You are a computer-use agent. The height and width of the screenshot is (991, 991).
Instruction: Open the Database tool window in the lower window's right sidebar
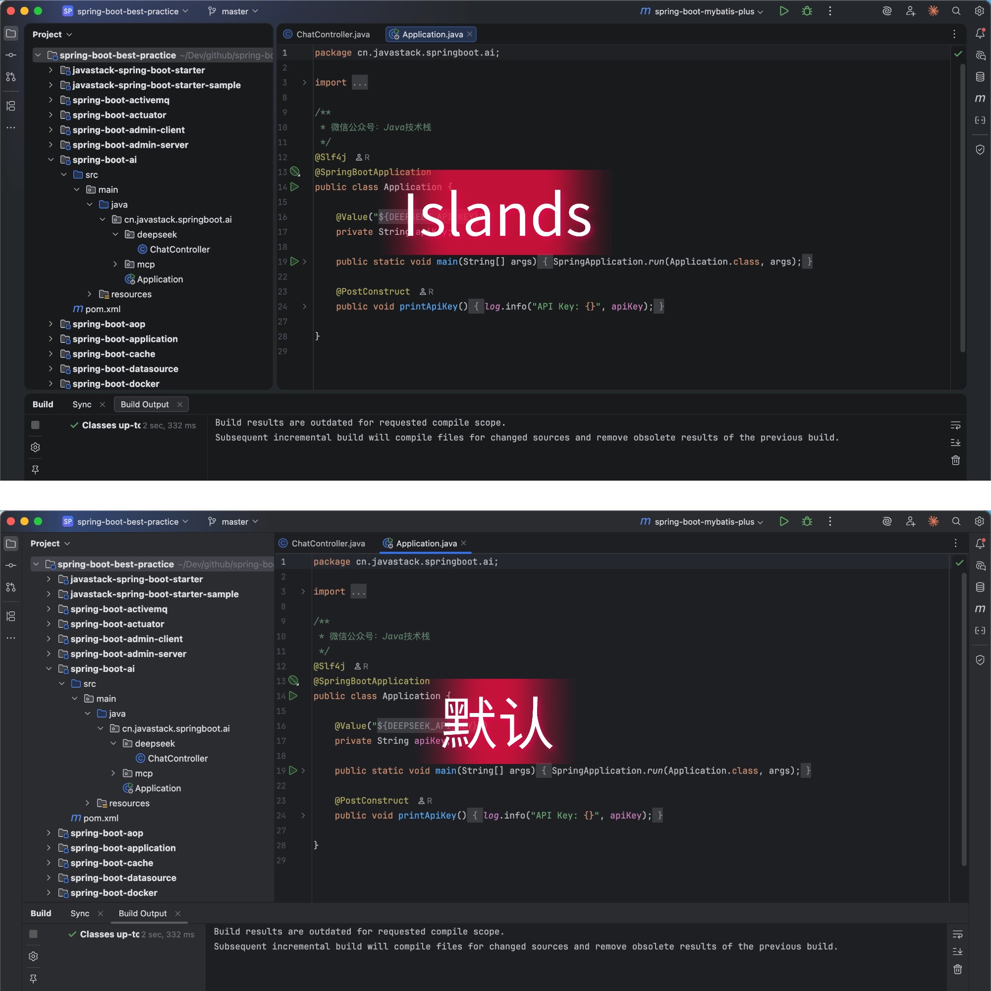point(980,587)
